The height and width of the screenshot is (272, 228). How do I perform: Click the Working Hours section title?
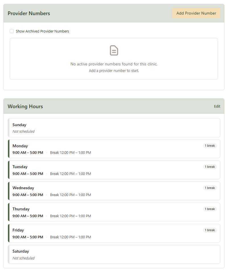[25, 106]
